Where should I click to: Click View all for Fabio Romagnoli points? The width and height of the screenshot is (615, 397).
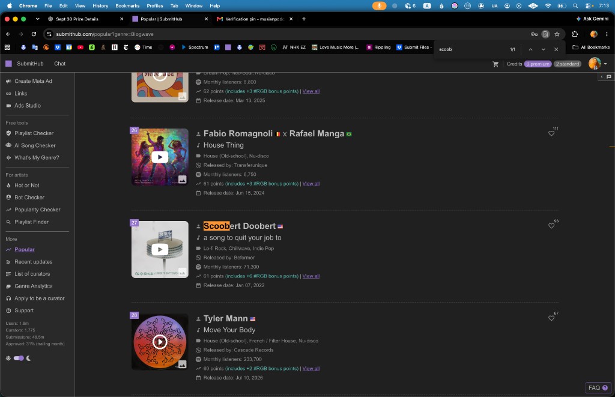pyautogui.click(x=311, y=184)
